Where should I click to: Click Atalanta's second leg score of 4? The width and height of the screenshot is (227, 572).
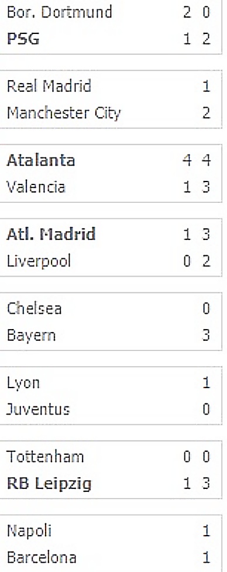[x=207, y=160]
